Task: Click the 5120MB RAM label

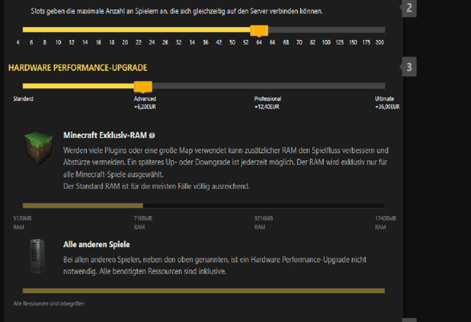Action: [x=22, y=222]
